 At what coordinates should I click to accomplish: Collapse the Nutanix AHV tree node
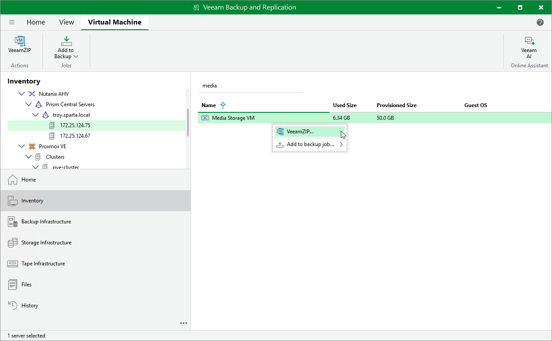tap(21, 93)
